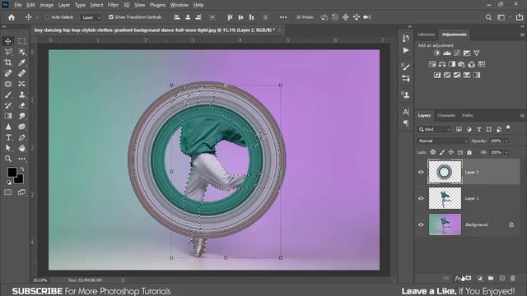Create a new adjustment layer
527x296 pixels.
click(479, 278)
